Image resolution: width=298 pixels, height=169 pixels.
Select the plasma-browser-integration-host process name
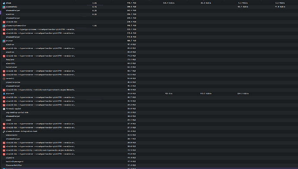[22, 131]
